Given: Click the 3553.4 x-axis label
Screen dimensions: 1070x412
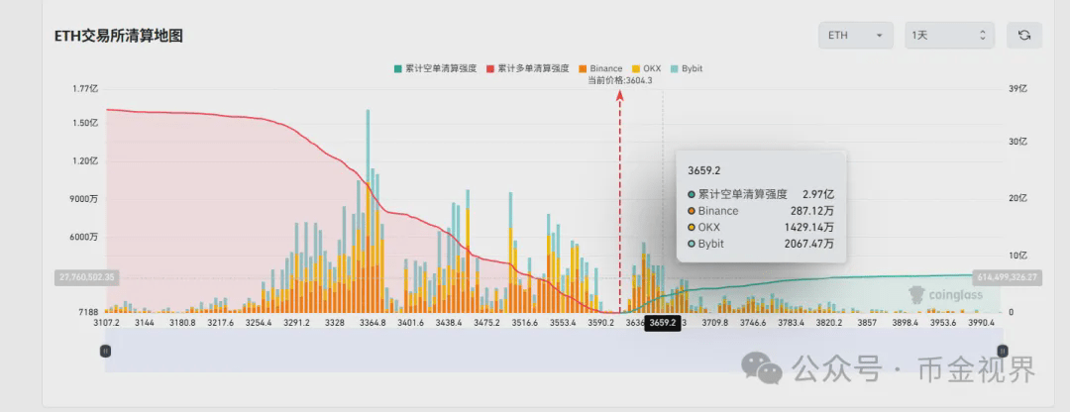Looking at the screenshot, I should (x=562, y=323).
